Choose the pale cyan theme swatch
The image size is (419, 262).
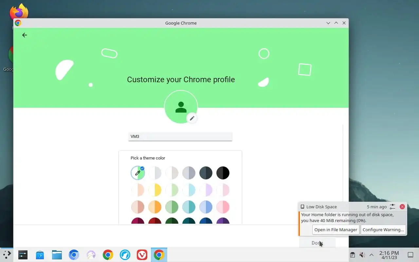189,190
